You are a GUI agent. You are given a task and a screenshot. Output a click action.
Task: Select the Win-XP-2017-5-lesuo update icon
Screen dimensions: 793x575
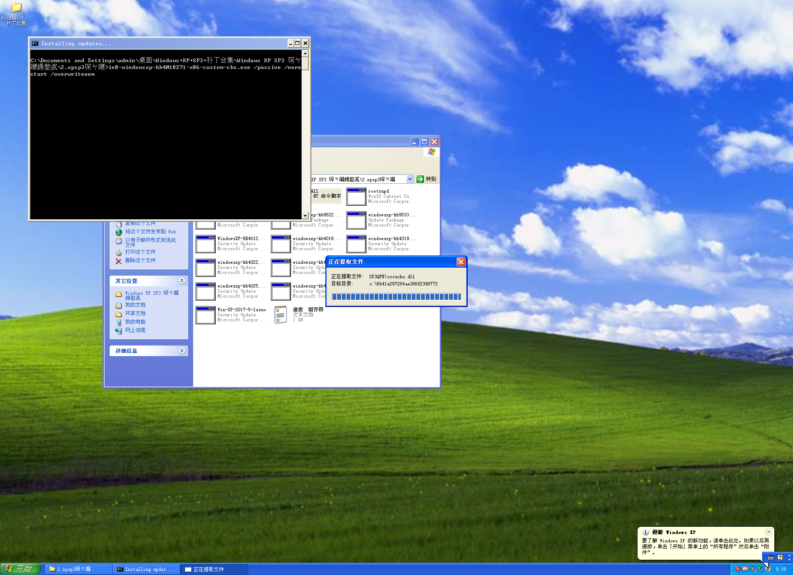(205, 315)
